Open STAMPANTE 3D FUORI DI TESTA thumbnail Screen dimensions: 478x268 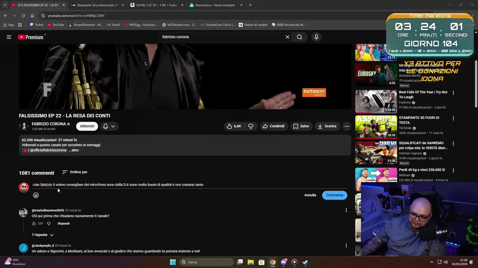[376, 127]
